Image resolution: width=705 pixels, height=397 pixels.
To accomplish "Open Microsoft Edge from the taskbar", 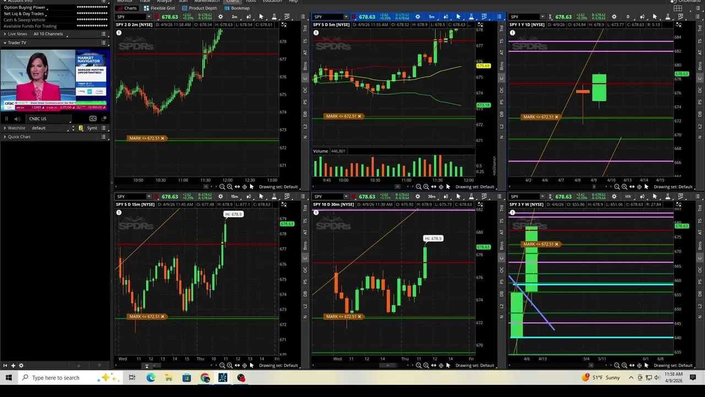I will pyautogui.click(x=151, y=378).
